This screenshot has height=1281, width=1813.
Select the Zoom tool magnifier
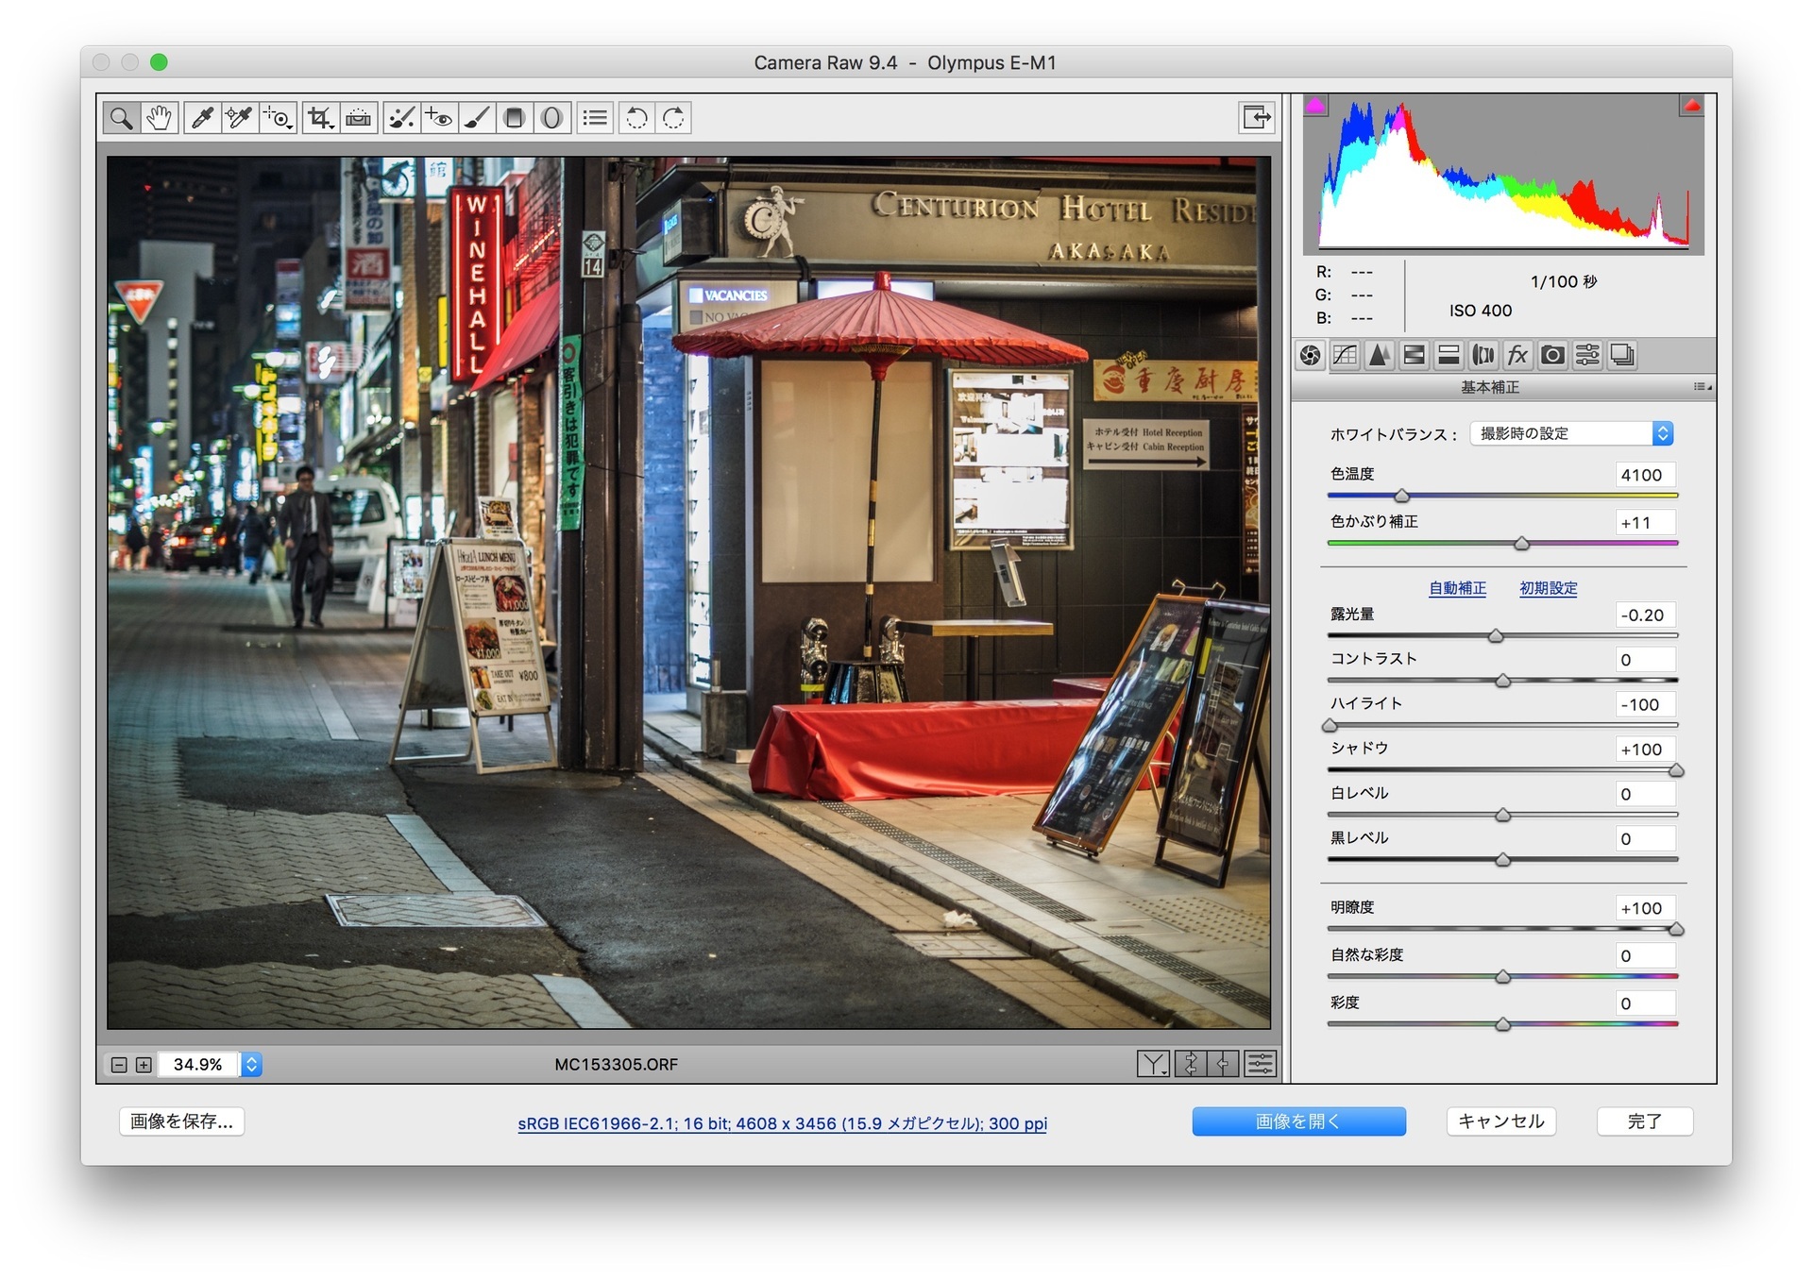(x=122, y=118)
